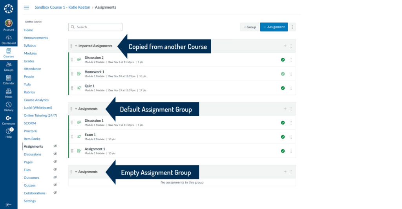
Task: Open options menu for Assignment 1
Action: click(291, 151)
